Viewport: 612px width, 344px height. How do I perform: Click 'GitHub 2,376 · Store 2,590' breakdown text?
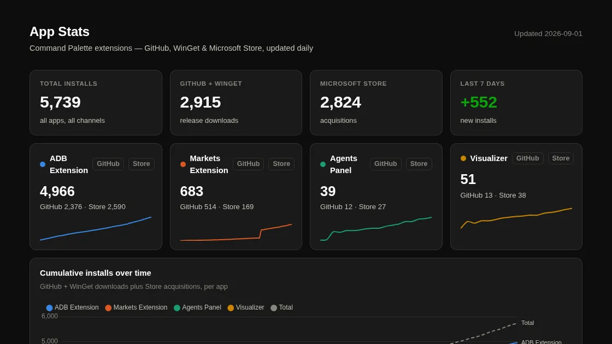(x=83, y=207)
